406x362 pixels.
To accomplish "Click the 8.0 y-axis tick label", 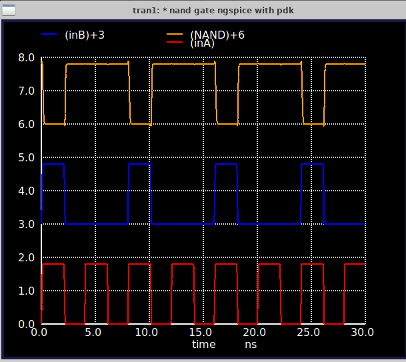I will tap(26, 58).
